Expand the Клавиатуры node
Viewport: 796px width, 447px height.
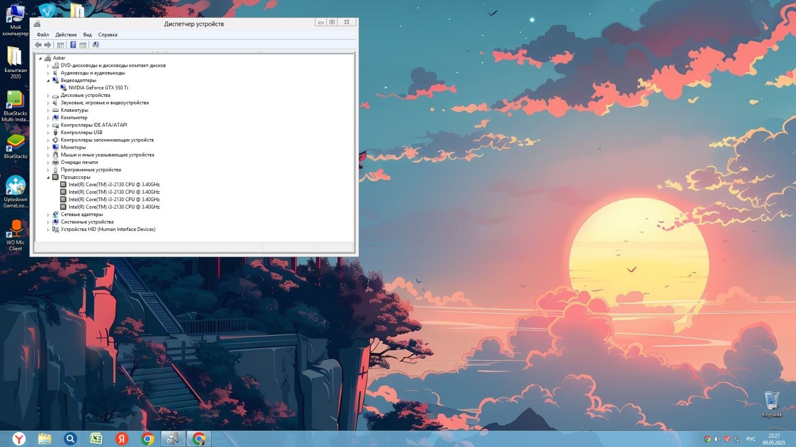[48, 110]
